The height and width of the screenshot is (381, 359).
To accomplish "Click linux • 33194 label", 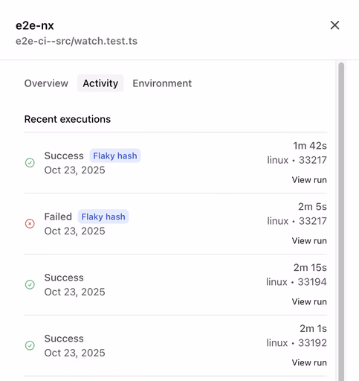I will 297,282.
